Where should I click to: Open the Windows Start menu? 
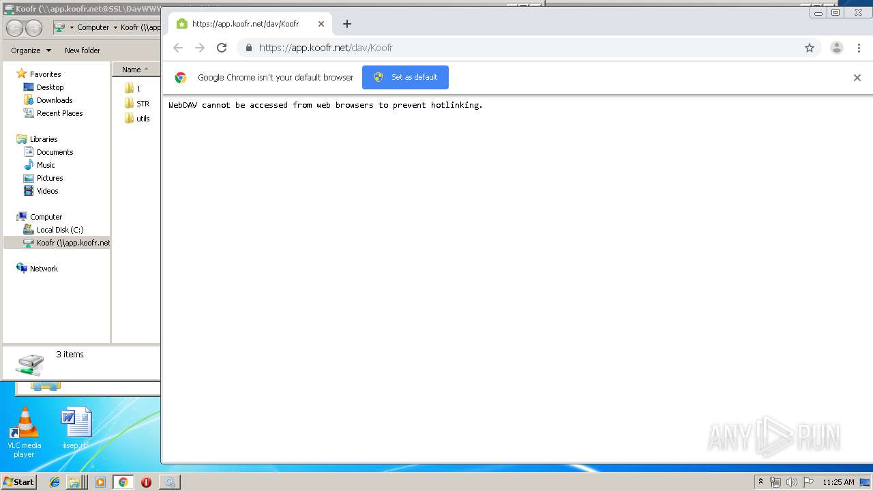coord(18,481)
